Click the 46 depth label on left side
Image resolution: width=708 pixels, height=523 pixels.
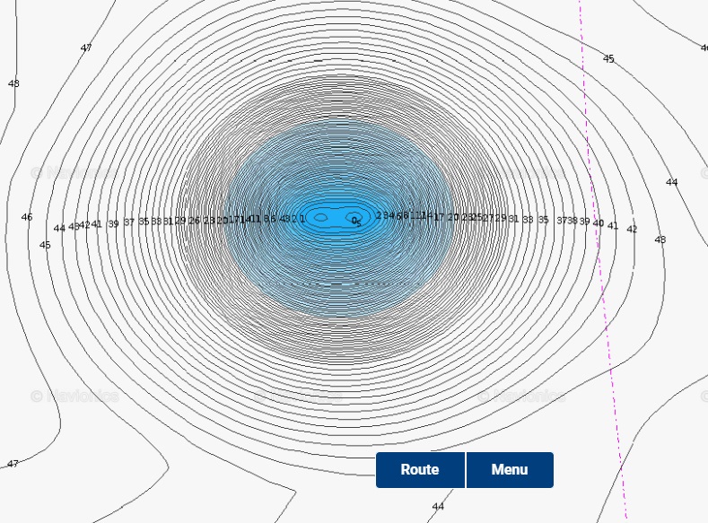tap(27, 217)
